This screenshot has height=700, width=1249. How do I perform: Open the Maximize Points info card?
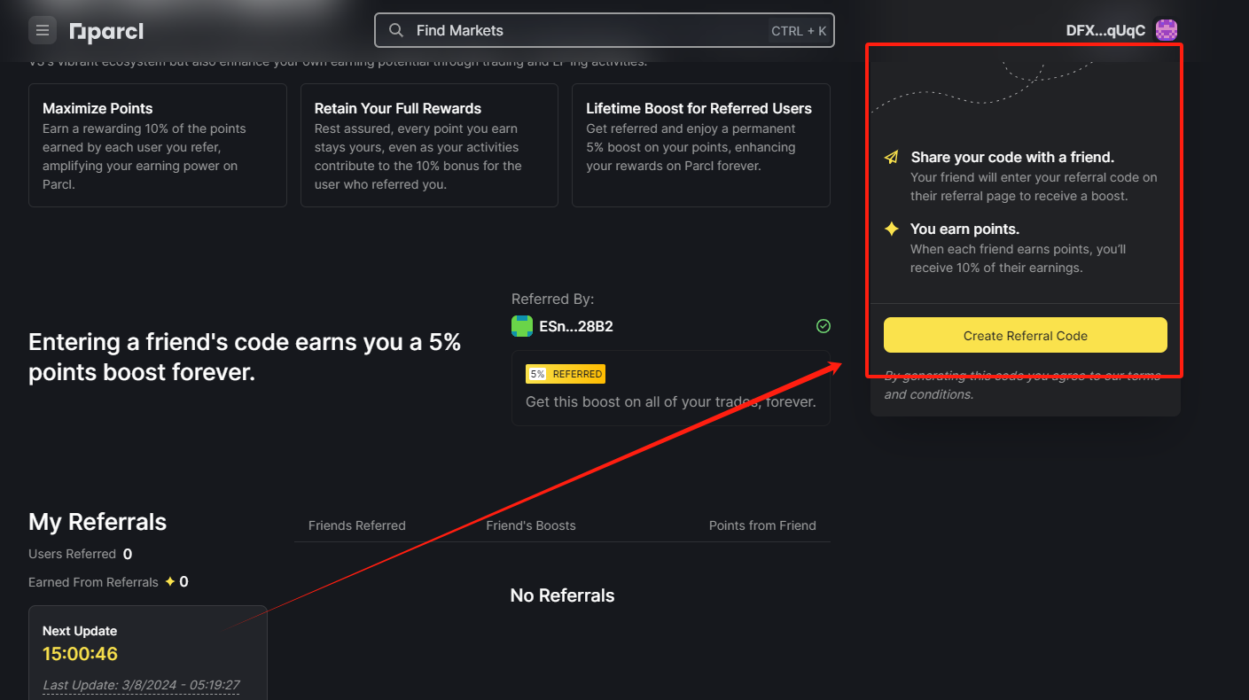[158, 145]
